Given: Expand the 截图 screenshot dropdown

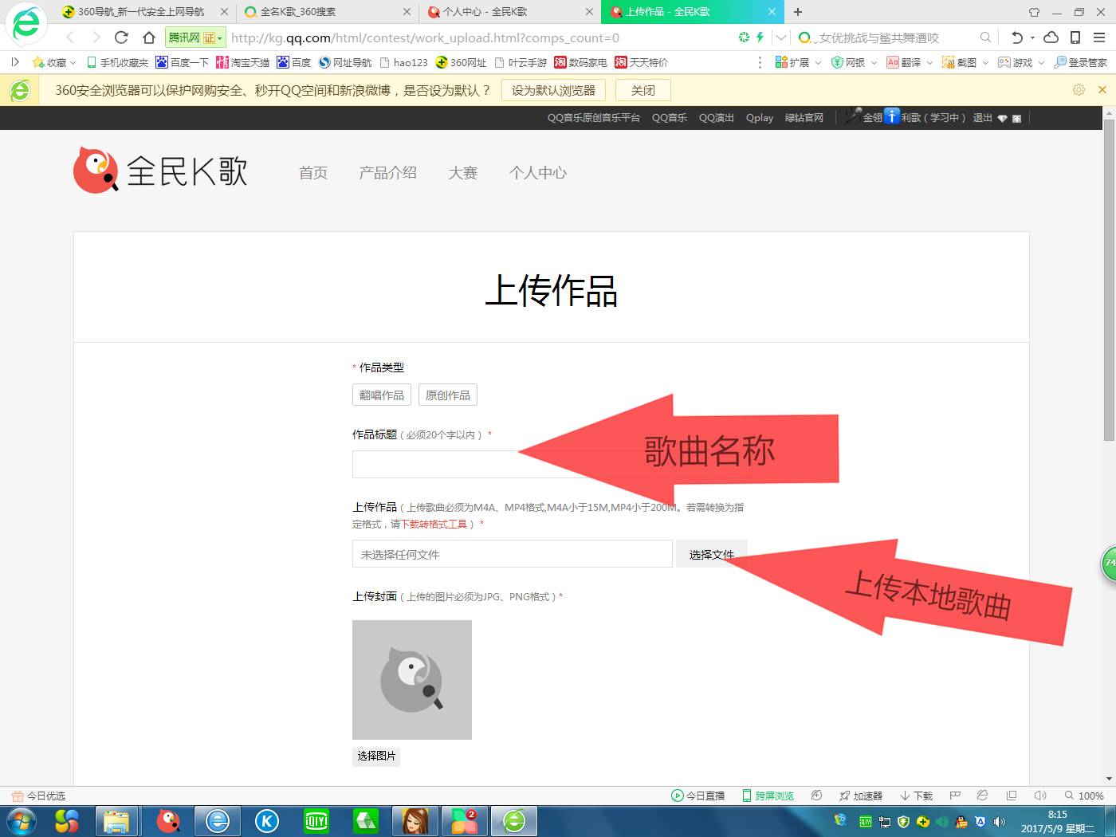Looking at the screenshot, I should [x=985, y=62].
